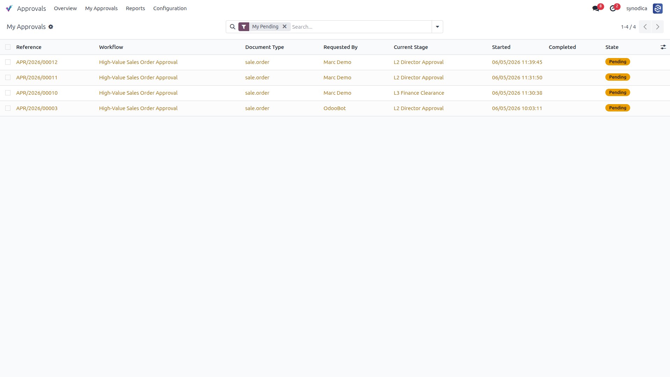Tick the checkbox for APR/2026/00003
The width and height of the screenshot is (670, 377).
click(8, 108)
